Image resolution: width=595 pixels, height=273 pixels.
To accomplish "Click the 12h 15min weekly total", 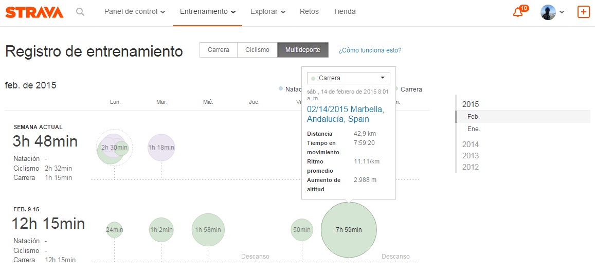I will pos(48,223).
